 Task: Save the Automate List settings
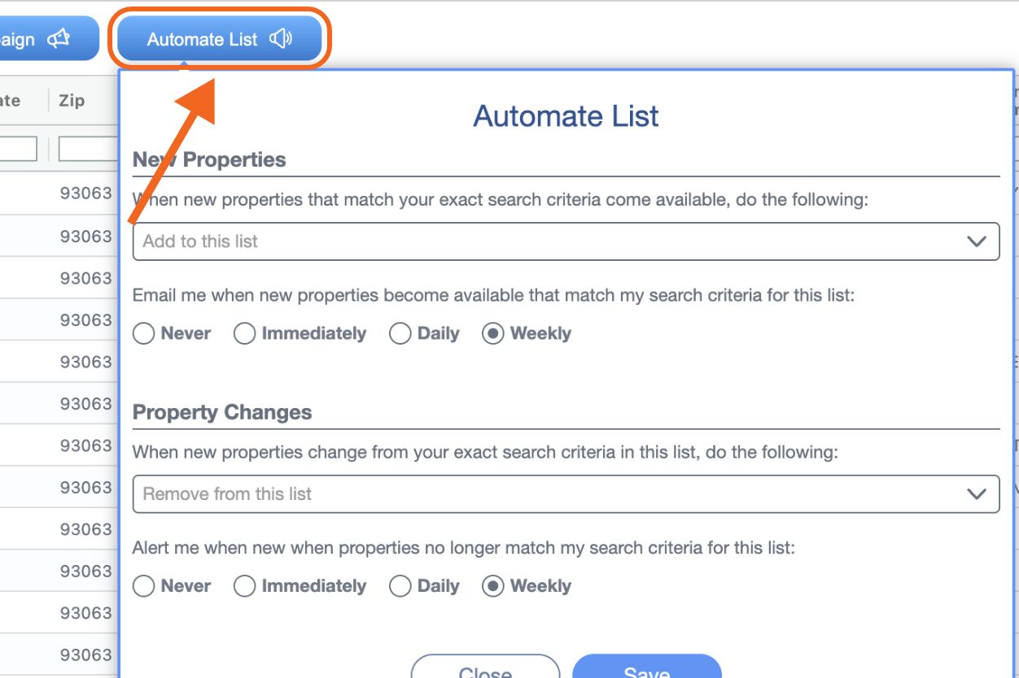tap(647, 671)
